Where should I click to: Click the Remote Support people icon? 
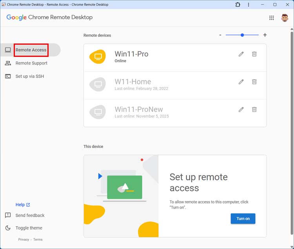8,63
